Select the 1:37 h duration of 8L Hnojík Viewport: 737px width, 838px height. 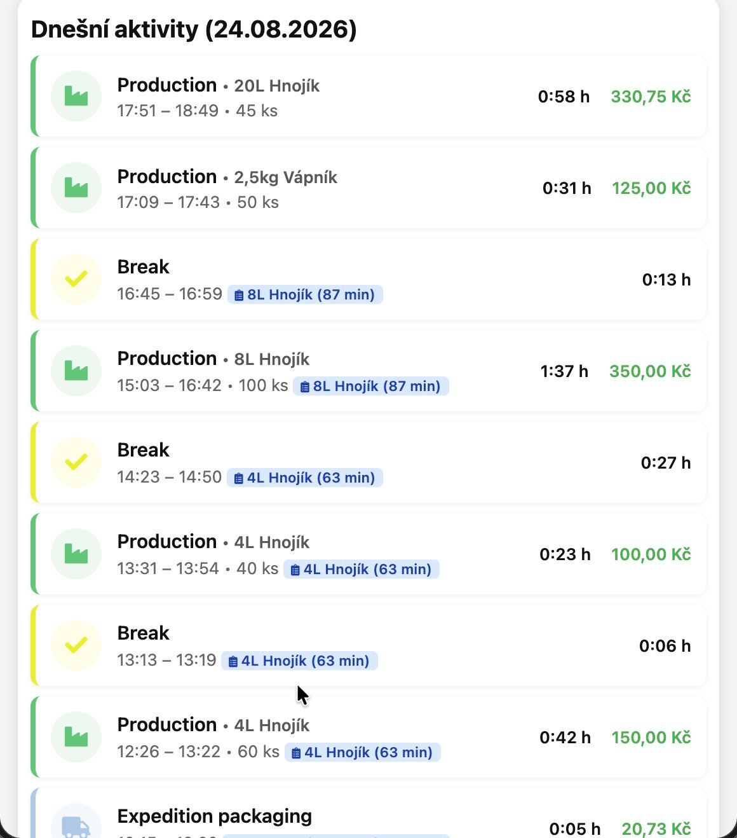[x=564, y=371]
